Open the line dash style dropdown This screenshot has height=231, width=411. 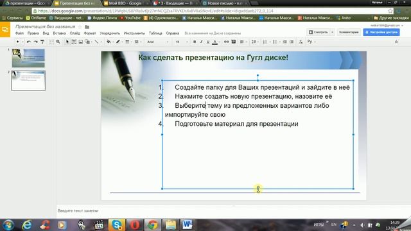point(137,42)
